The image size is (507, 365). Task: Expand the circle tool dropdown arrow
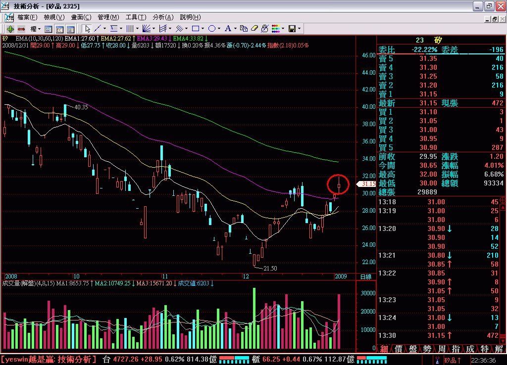(219, 29)
